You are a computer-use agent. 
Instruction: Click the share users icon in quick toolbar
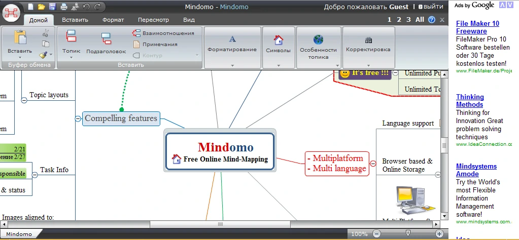pyautogui.click(x=76, y=7)
